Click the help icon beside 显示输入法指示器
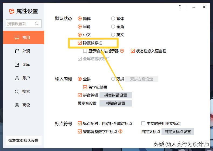 [x=122, y=51]
